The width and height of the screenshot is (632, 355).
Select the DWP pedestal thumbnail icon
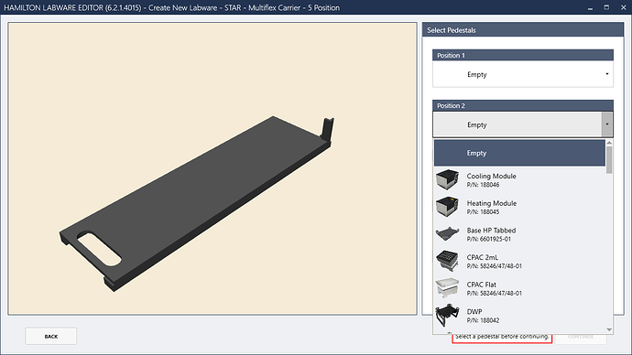tap(447, 315)
